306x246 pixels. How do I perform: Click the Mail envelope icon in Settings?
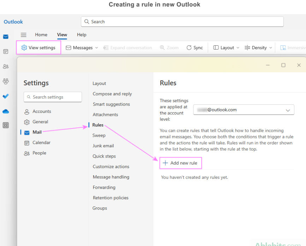point(27,133)
